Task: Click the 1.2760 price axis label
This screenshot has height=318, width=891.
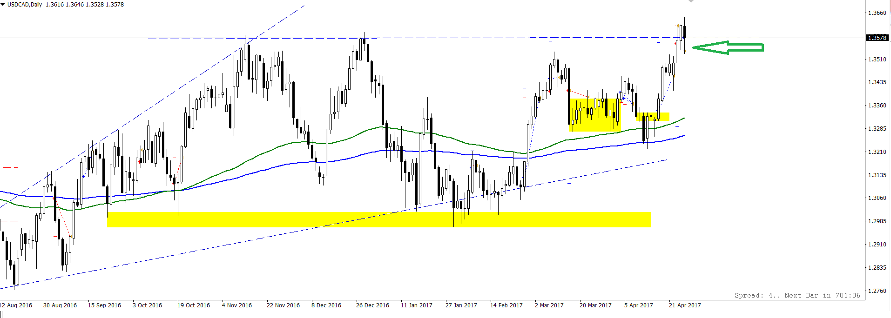Action: coord(877,291)
